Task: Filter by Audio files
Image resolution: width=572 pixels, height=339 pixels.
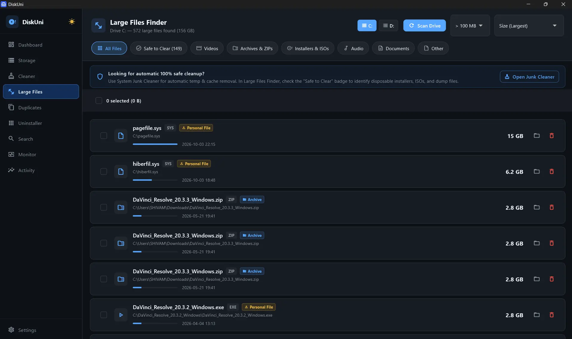Action: [x=353, y=48]
